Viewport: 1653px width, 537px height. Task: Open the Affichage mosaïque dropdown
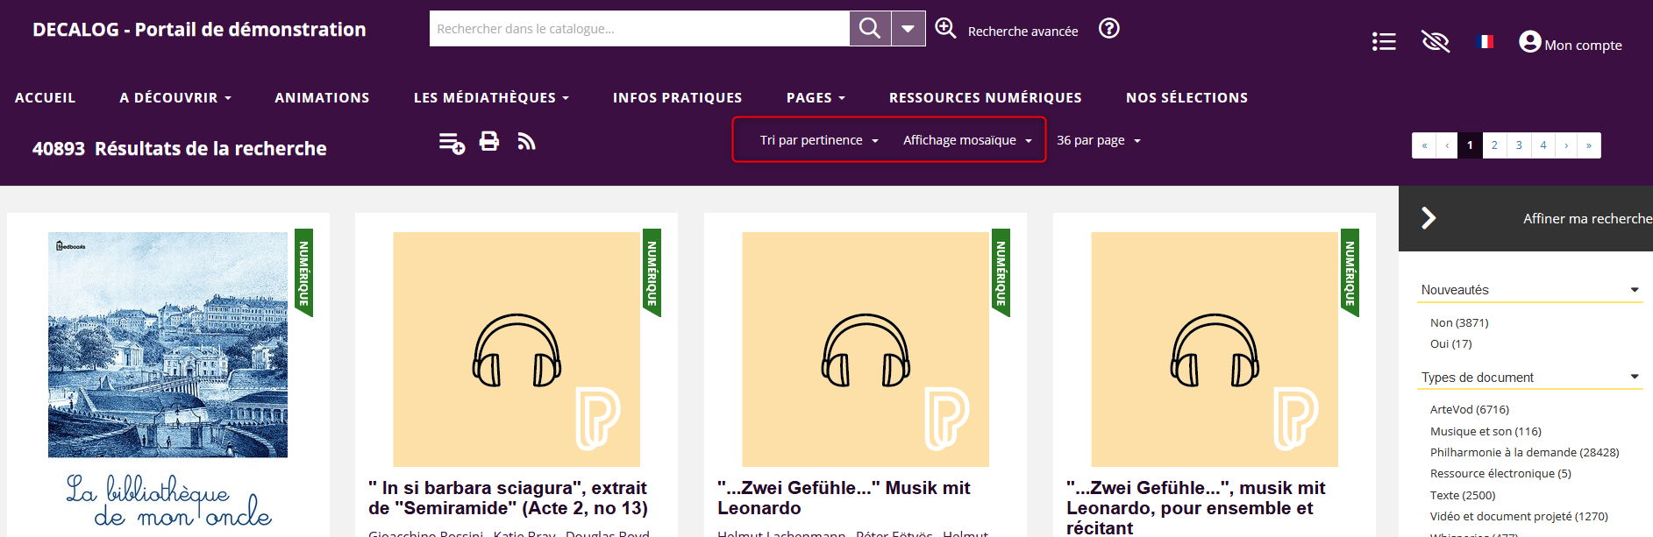coord(966,140)
